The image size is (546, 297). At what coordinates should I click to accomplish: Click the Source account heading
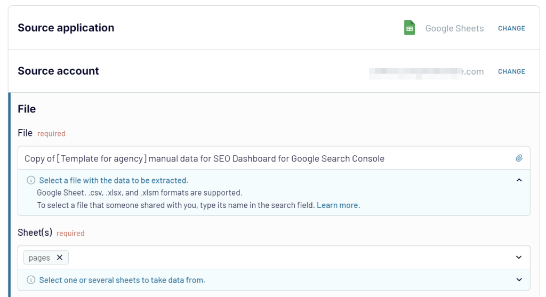pyautogui.click(x=58, y=71)
